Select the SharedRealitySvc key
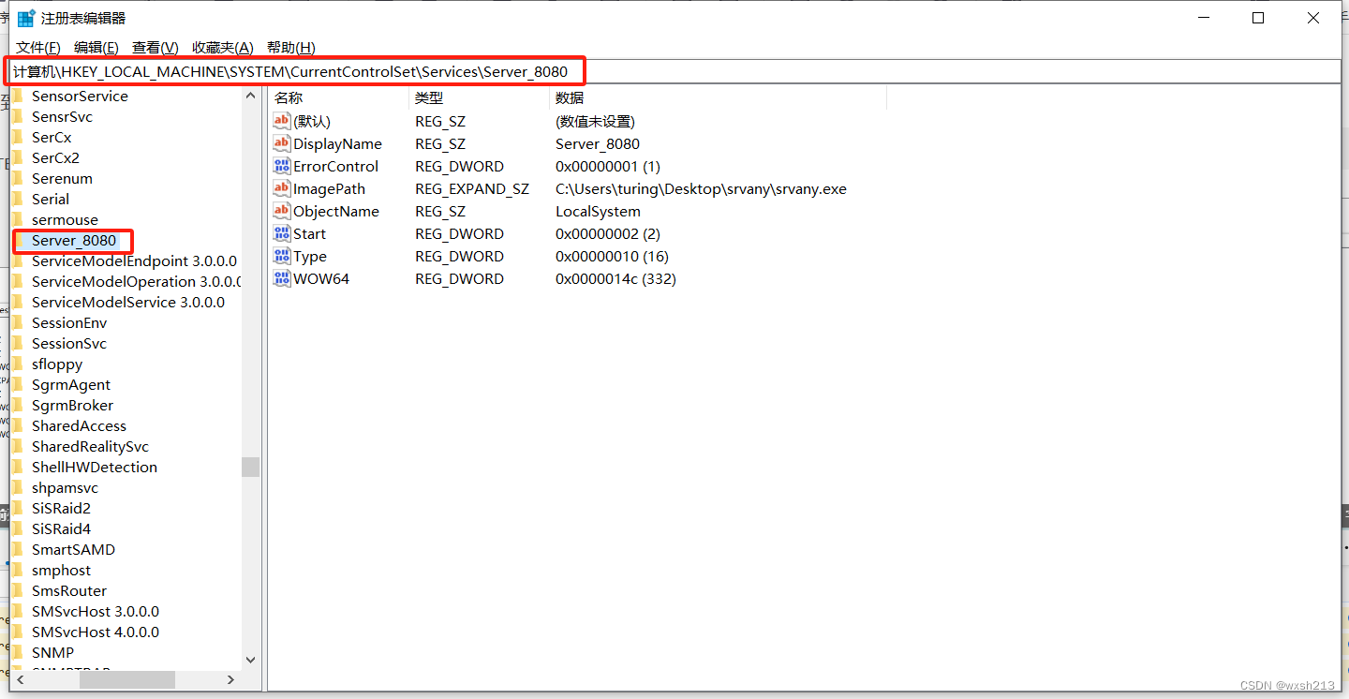This screenshot has width=1349, height=699. tap(90, 446)
